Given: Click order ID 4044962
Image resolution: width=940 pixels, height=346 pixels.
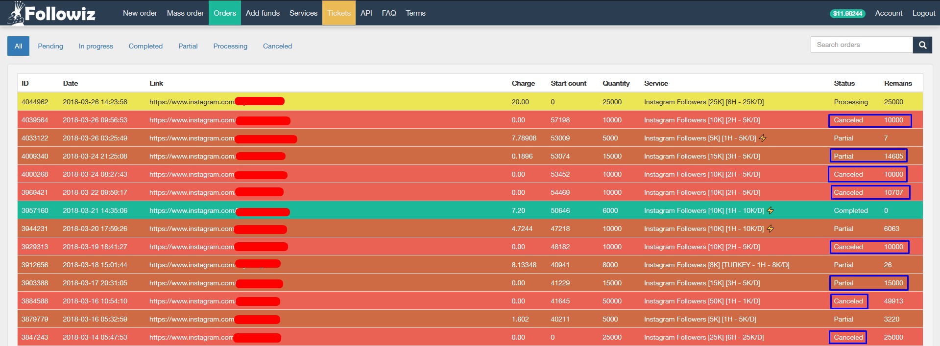Looking at the screenshot, I should [35, 102].
